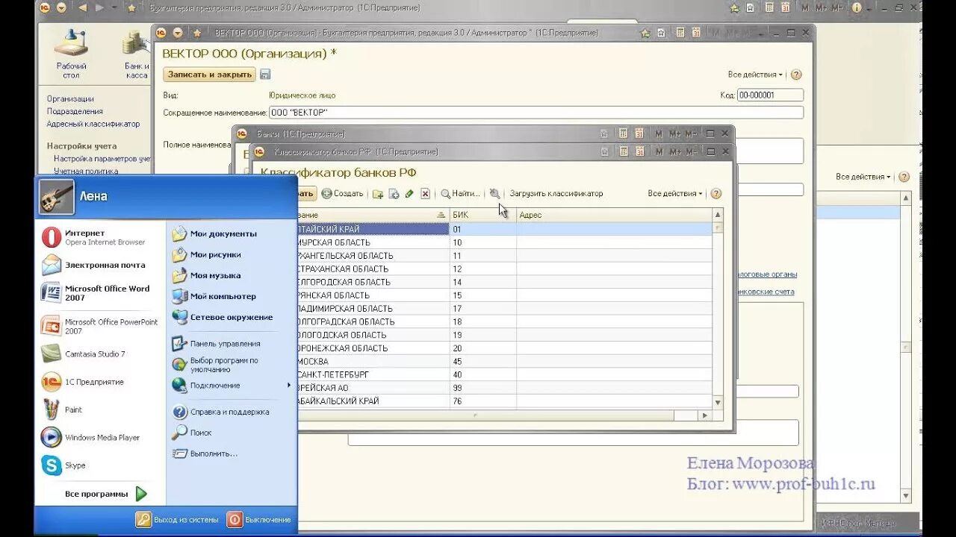Image resolution: width=956 pixels, height=537 pixels.
Task: Click Выход из системы
Action: (x=178, y=520)
